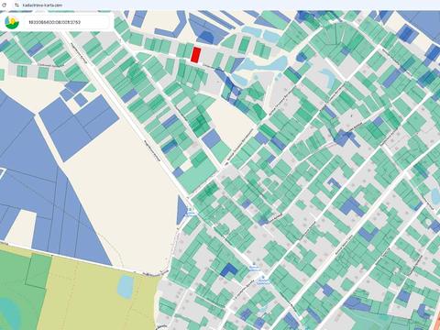Focus the cadastral number search field

(x=68, y=22)
